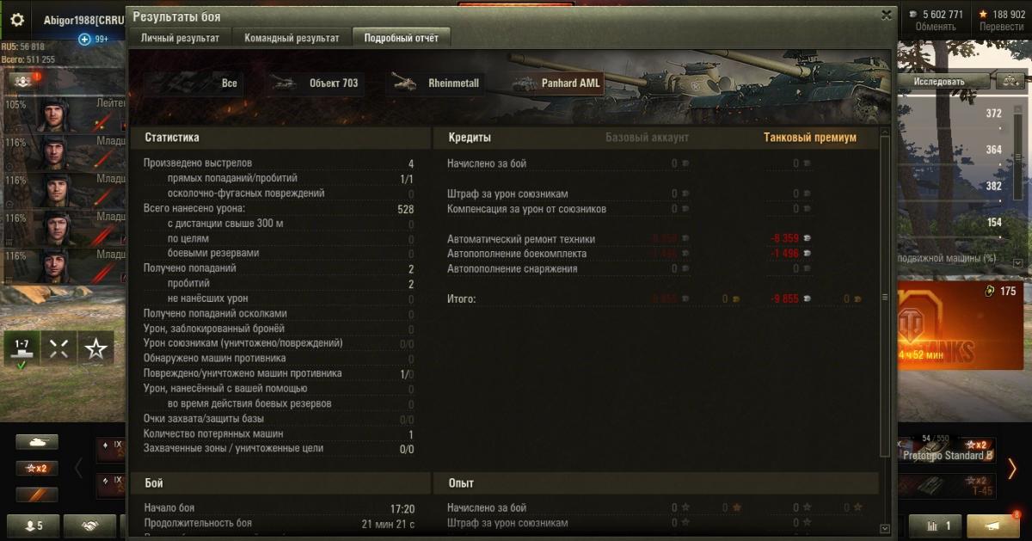This screenshot has width=1032, height=541.
Task: Click the Исследовать research button
Action: [x=939, y=82]
